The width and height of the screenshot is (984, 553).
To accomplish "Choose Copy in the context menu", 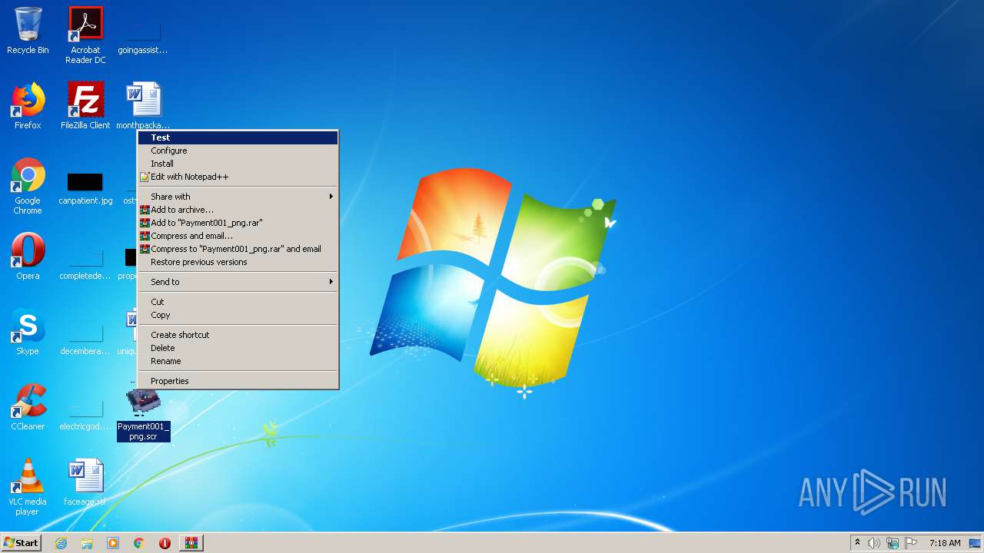I will [238, 315].
